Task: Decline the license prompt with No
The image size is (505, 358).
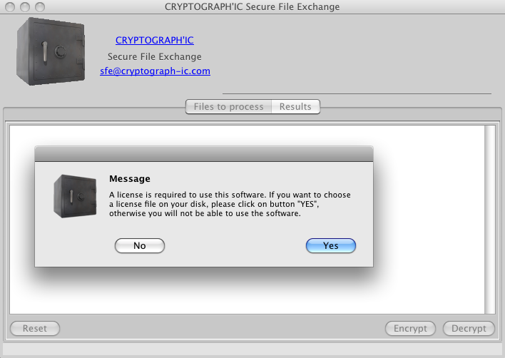Action: tap(140, 245)
